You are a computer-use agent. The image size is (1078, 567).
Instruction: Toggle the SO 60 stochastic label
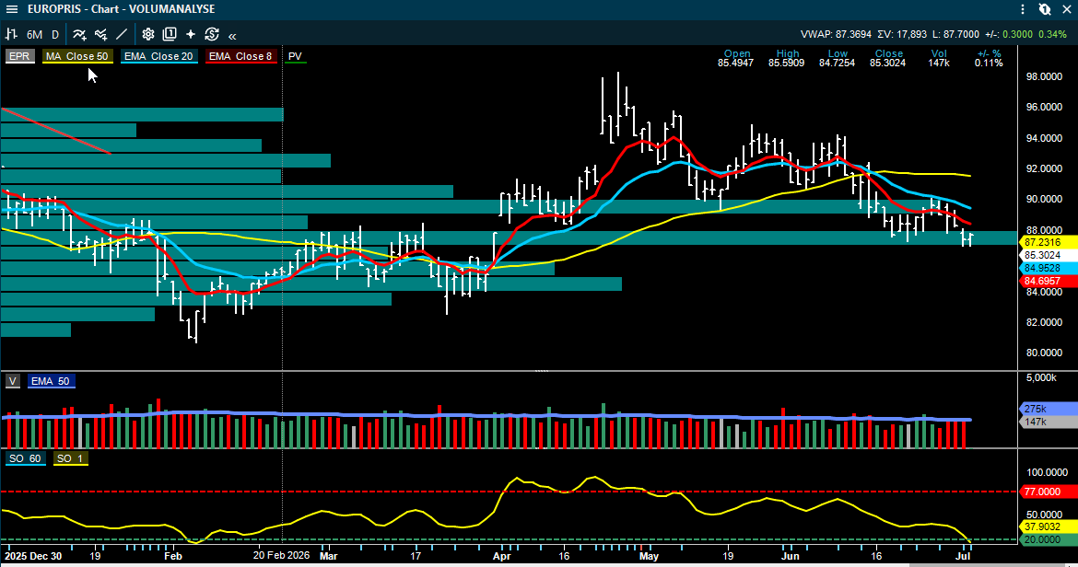click(x=26, y=458)
